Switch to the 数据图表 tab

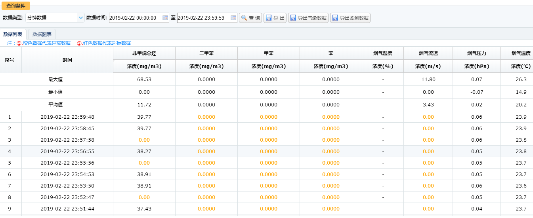point(42,34)
